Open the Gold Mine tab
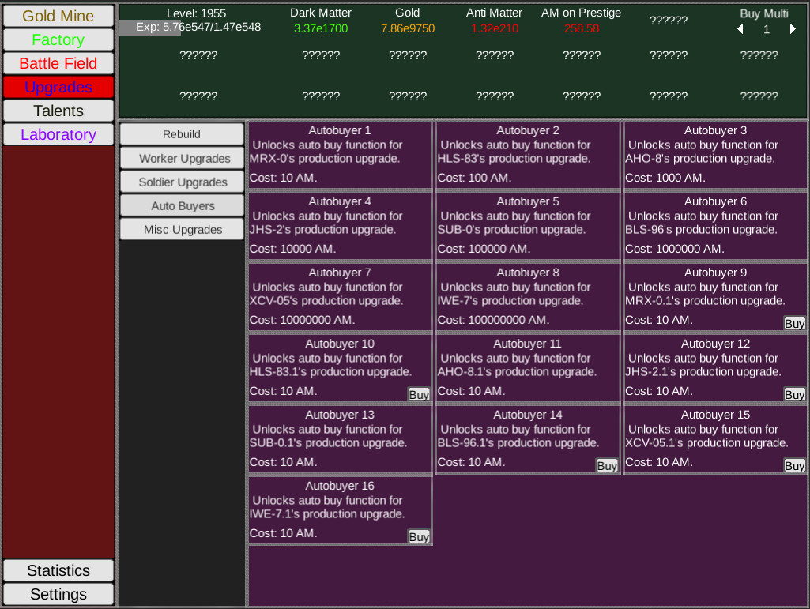This screenshot has height=609, width=810. pyautogui.click(x=58, y=16)
